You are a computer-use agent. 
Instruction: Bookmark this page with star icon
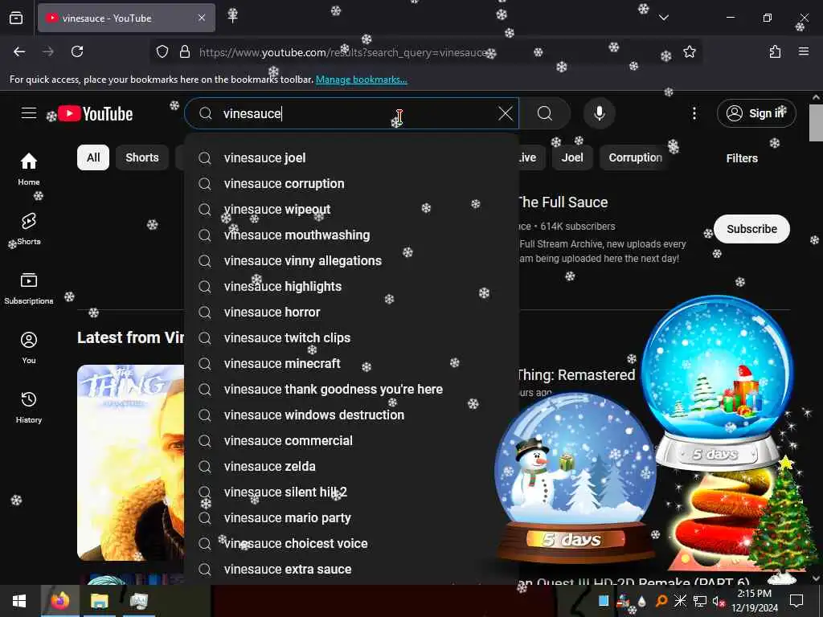689,52
